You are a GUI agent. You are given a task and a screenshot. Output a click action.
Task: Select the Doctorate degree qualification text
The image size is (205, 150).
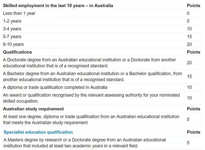pyautogui.click(x=89, y=63)
